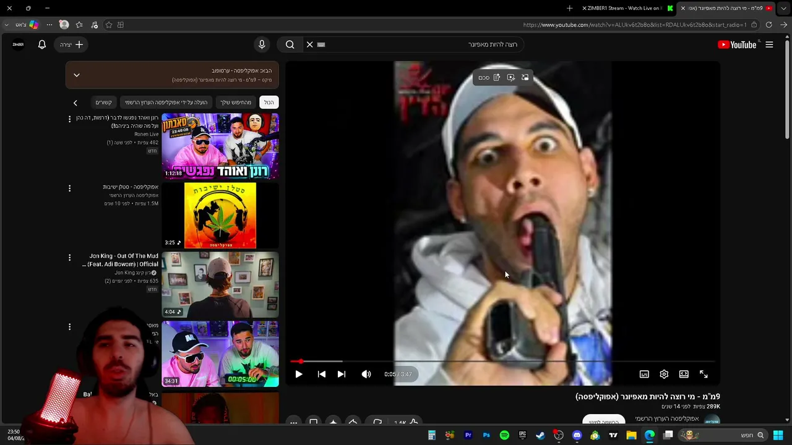Reload the page with the refresh icon

click(768, 25)
